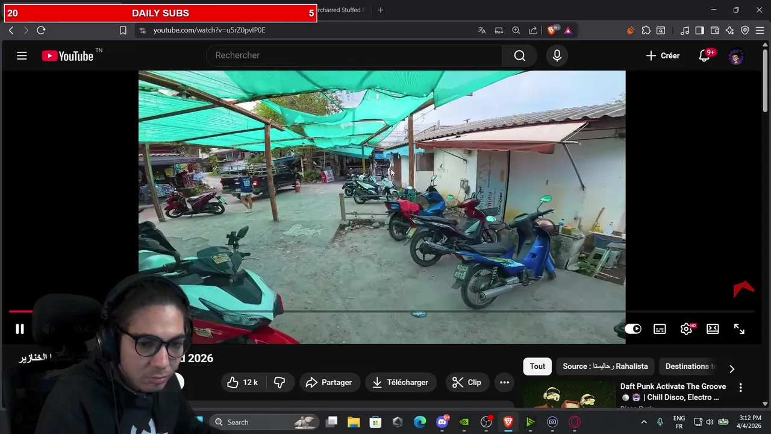Viewport: 771px width, 434px height.
Task: Open the media control music note icon
Action: [x=685, y=30]
